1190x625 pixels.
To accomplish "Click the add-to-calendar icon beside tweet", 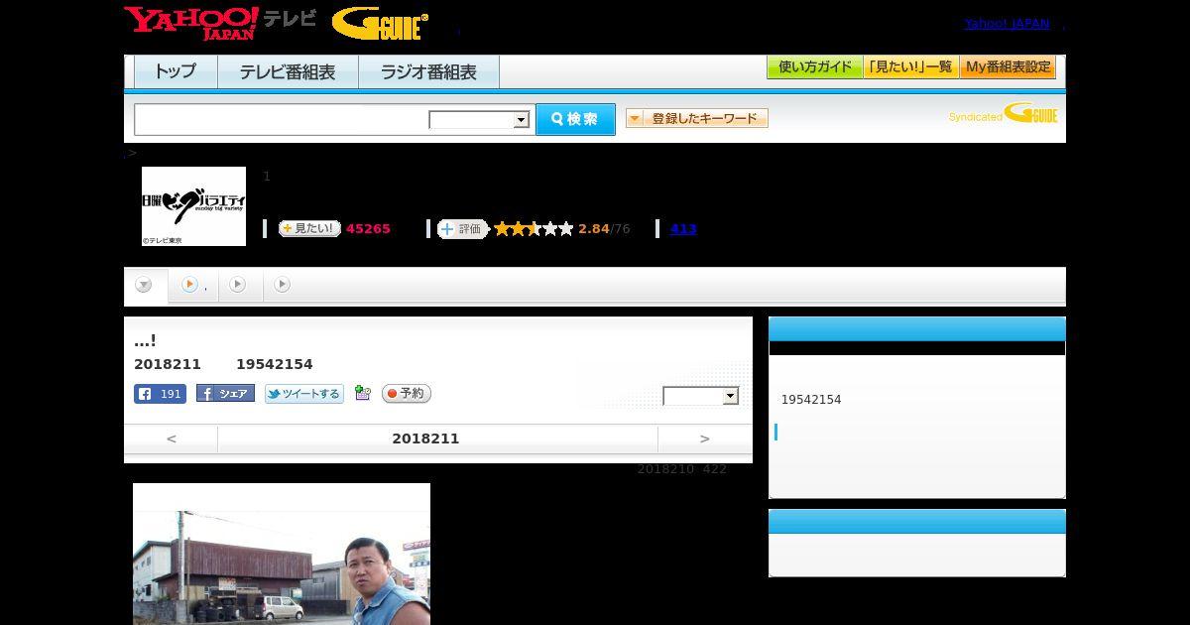I will point(362,394).
